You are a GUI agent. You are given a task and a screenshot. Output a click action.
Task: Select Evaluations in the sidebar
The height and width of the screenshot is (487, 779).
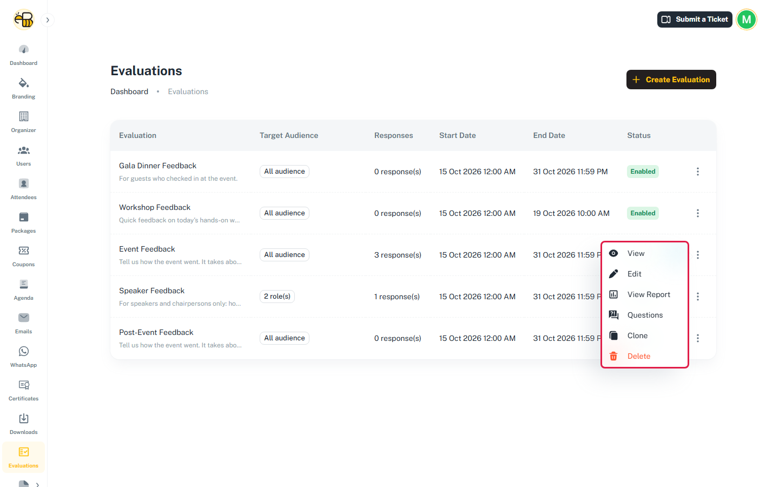click(x=24, y=457)
